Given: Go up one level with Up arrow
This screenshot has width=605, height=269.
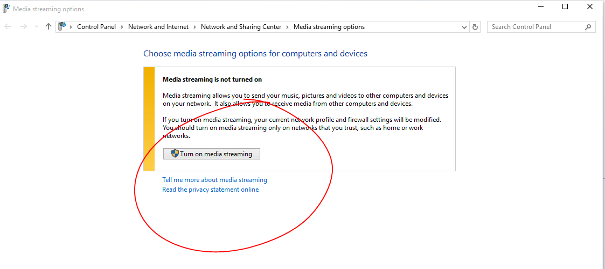Looking at the screenshot, I should point(48,27).
